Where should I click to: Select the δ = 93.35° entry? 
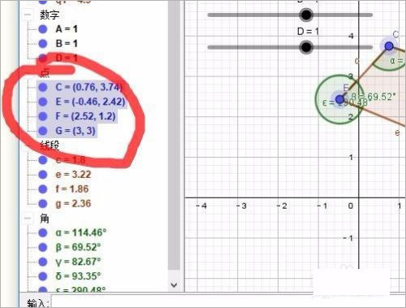tap(78, 276)
